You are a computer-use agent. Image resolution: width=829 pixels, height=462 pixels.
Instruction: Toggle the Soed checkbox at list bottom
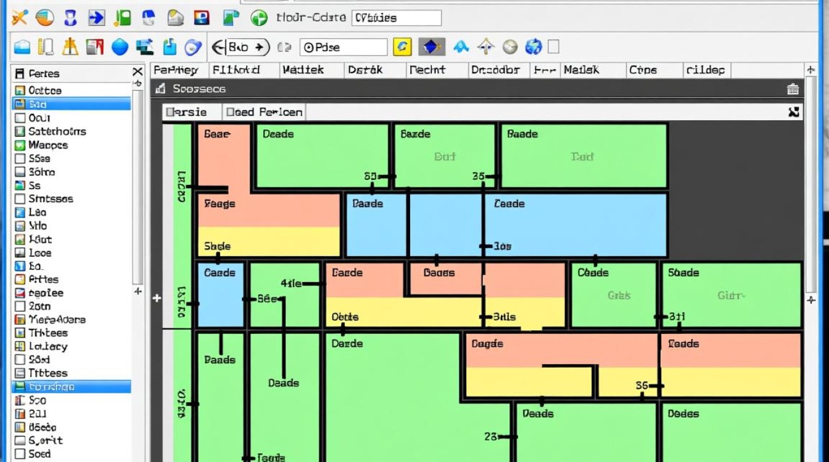click(x=19, y=454)
